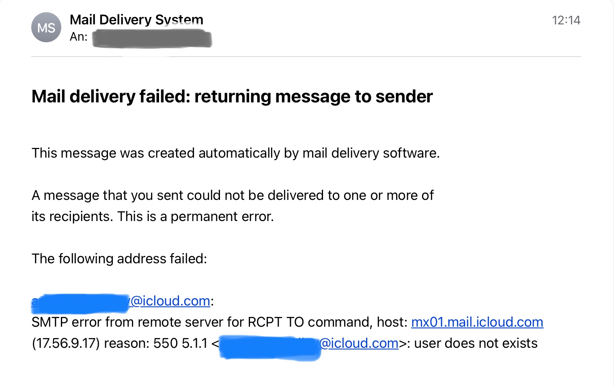Click the 17.56.9.17 IP address
This screenshot has height=386, width=614.
coord(66,343)
